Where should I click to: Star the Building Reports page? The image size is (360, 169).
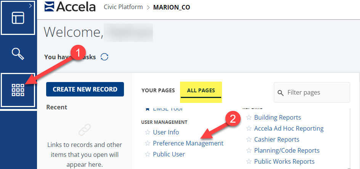[x=249, y=117]
